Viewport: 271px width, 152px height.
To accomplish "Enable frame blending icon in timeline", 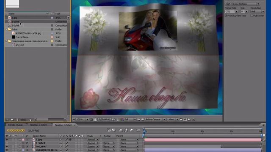I will coord(126,130).
